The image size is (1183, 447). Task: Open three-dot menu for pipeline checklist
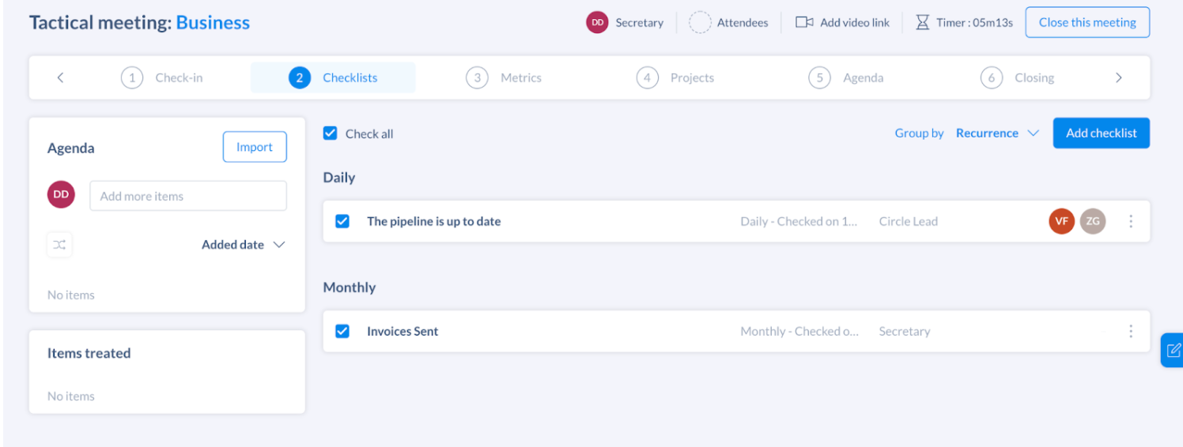point(1131,221)
